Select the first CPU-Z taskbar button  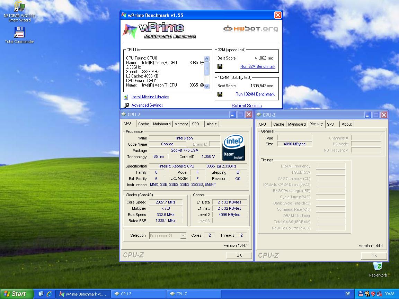pos(139,294)
